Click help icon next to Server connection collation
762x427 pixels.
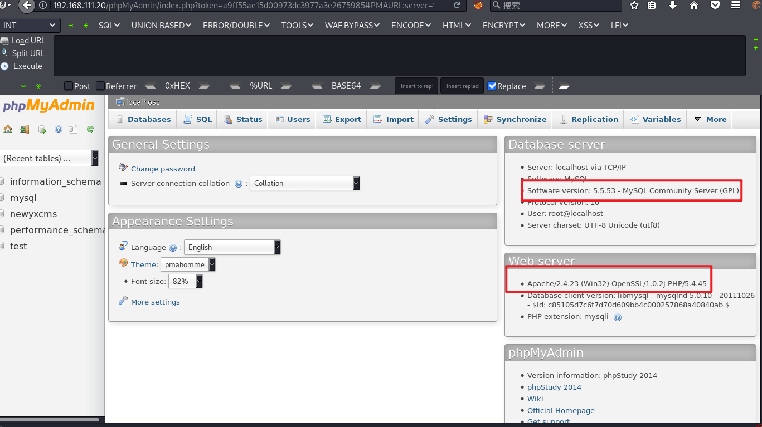tap(239, 184)
